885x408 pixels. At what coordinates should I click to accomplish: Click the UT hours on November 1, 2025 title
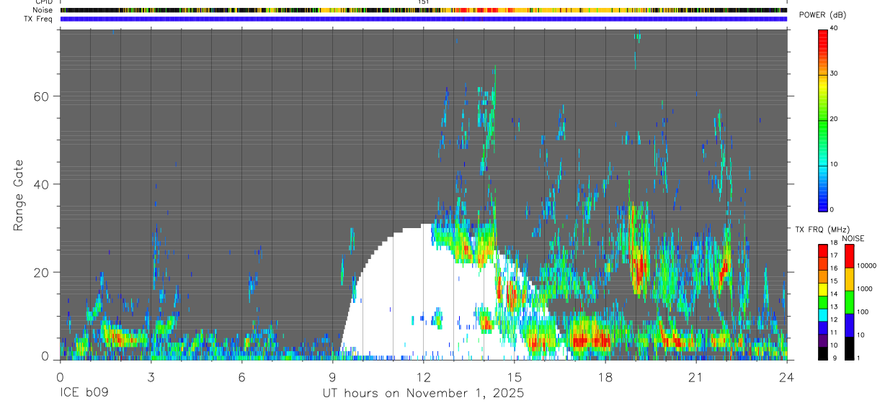pyautogui.click(x=423, y=394)
